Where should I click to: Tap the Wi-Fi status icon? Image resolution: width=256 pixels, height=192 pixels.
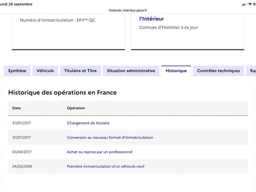click(250, 4)
